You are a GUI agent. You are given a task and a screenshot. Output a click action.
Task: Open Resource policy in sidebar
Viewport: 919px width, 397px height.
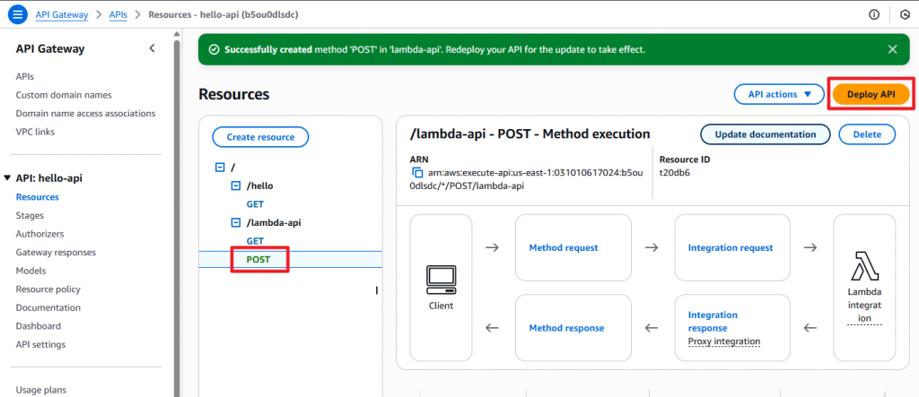coord(48,289)
